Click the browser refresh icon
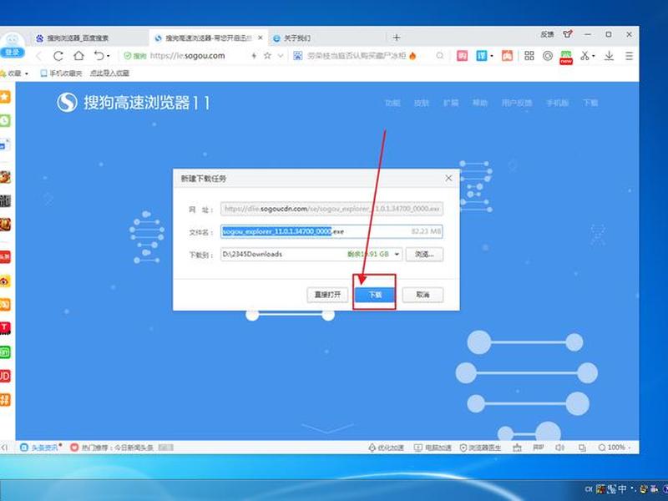The height and width of the screenshot is (501, 668). click(x=58, y=56)
